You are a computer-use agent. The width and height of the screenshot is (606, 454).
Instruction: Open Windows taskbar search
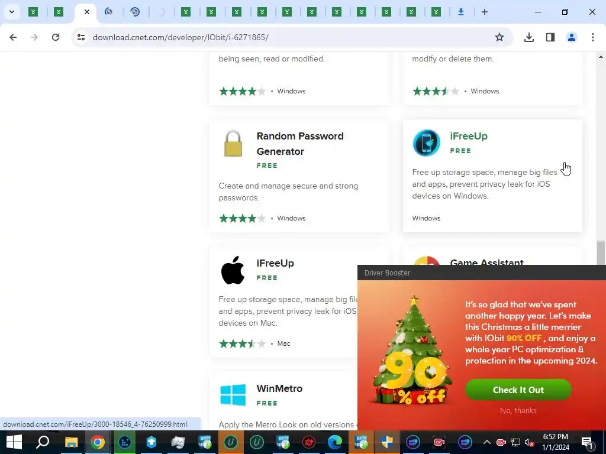point(43,442)
